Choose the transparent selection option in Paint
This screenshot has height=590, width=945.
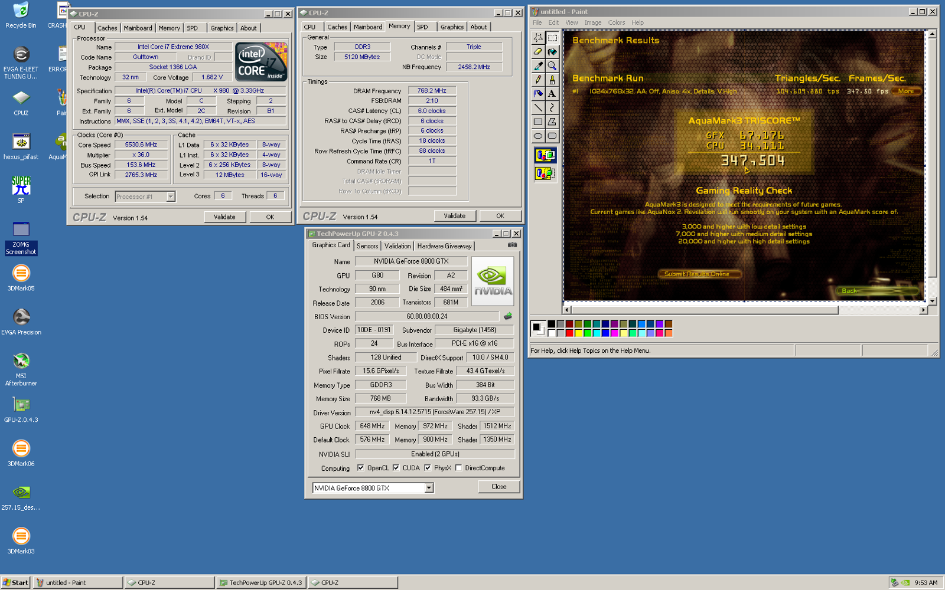[545, 173]
